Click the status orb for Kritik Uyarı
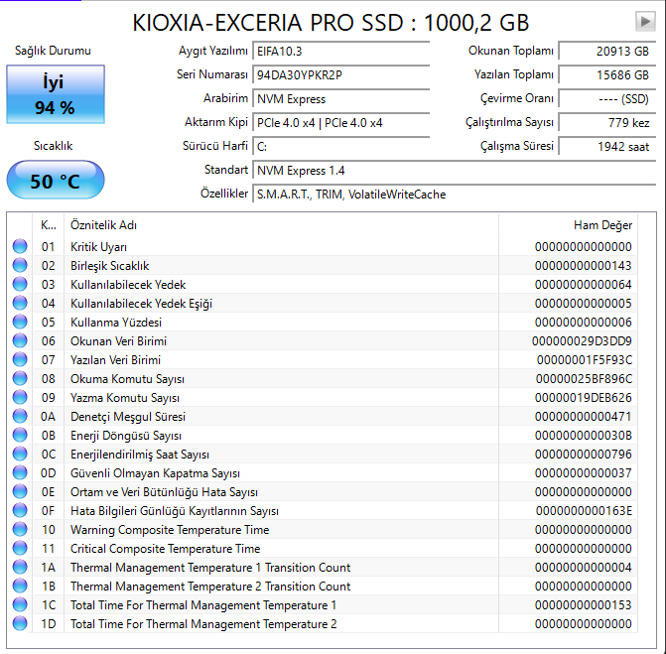666x654 pixels. [x=20, y=246]
